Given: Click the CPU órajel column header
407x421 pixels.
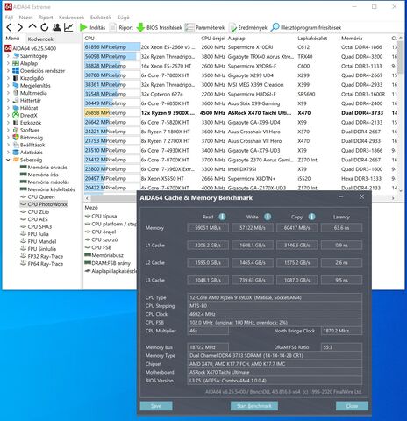Looking at the screenshot, I should 213,39.
